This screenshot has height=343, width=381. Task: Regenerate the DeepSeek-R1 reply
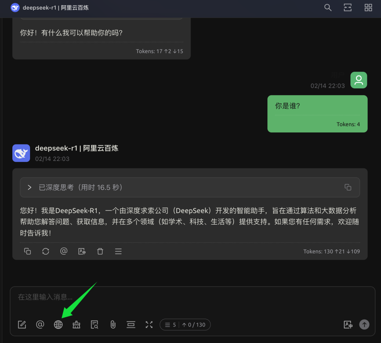click(46, 251)
